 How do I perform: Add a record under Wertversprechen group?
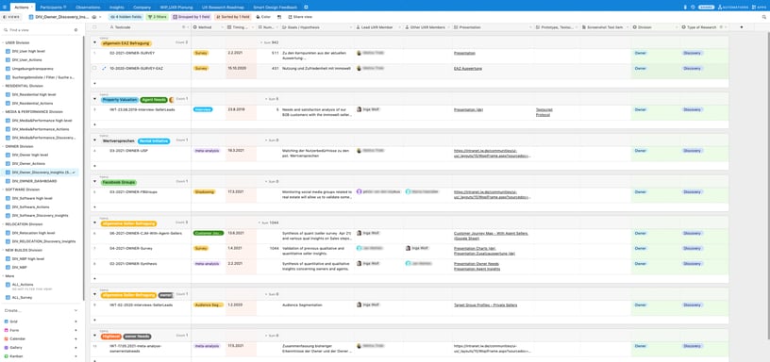tap(94, 165)
